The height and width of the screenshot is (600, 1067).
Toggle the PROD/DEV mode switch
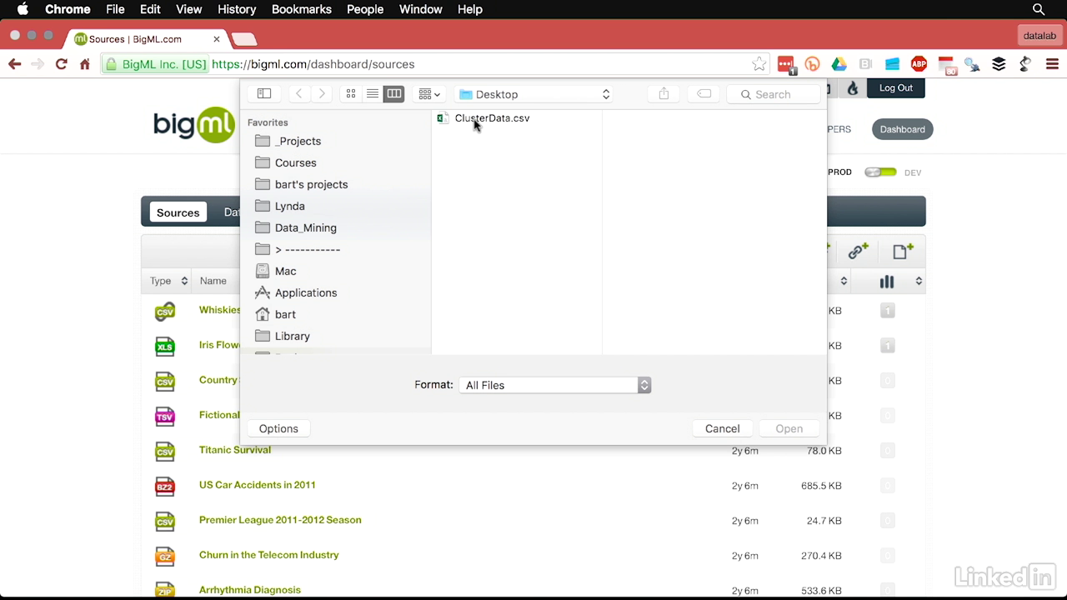pyautogui.click(x=880, y=172)
